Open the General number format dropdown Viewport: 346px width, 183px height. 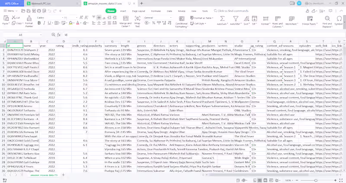pos(170,17)
